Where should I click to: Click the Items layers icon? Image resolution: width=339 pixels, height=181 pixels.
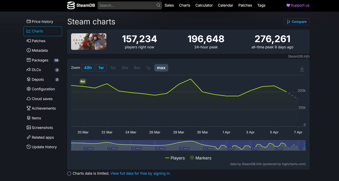[29, 118]
